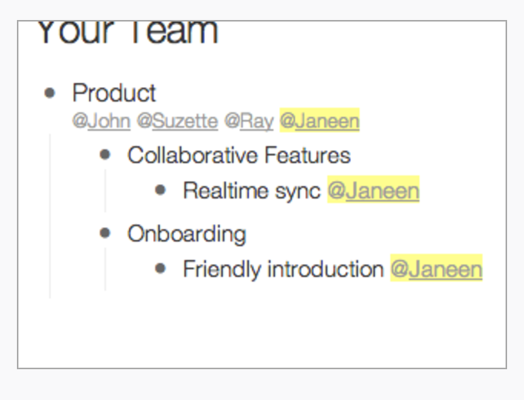Click the Onboarding bullet point
The image size is (524, 400).
pyautogui.click(x=105, y=233)
